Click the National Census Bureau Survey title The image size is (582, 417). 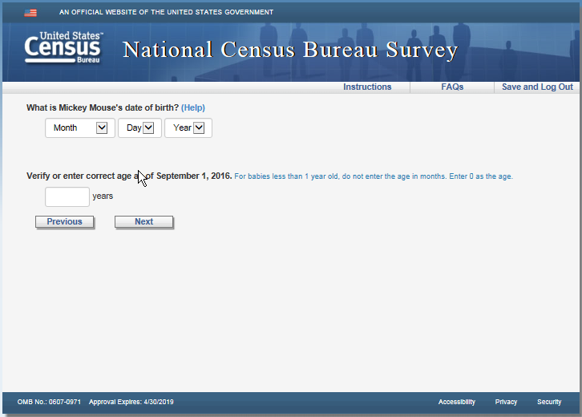[290, 50]
